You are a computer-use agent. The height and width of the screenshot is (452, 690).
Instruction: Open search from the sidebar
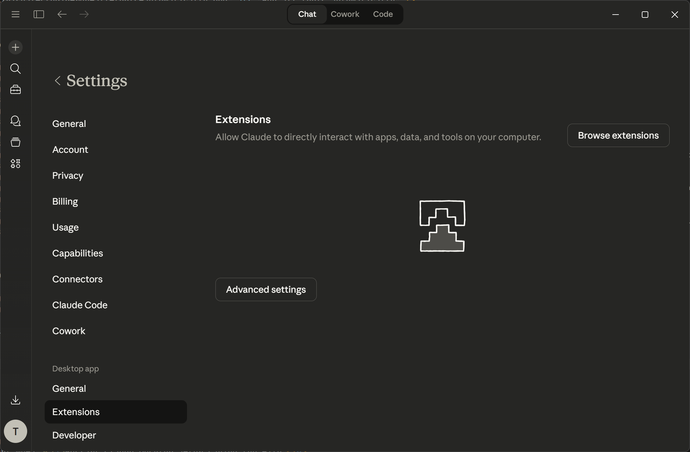coord(15,68)
